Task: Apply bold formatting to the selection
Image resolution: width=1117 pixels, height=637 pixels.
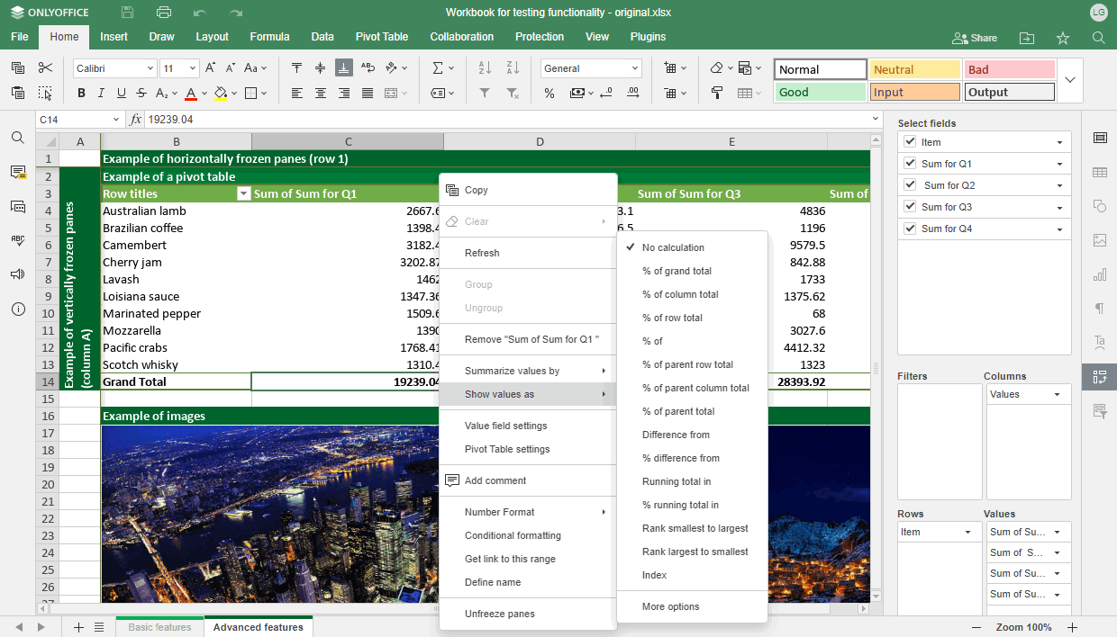Action: tap(80, 93)
